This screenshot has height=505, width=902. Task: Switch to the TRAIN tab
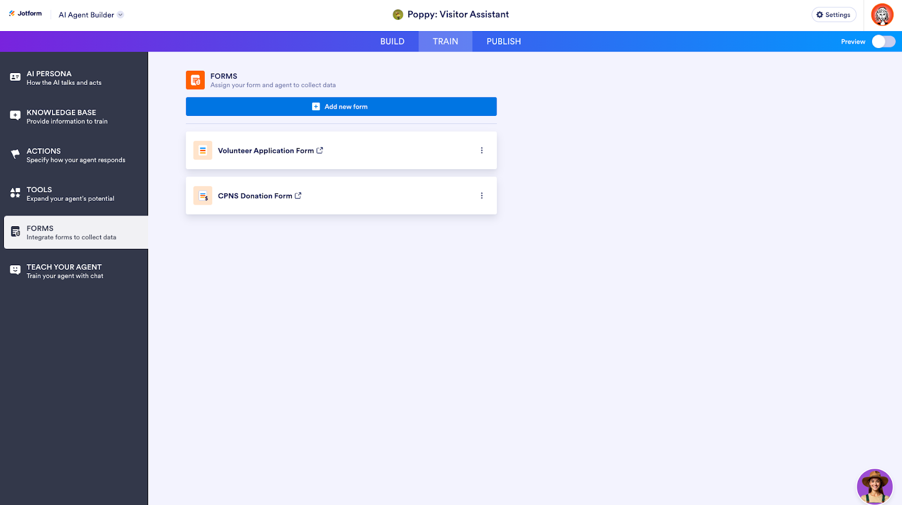[446, 42]
